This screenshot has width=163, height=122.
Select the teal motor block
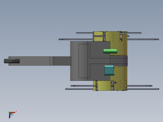click(109, 70)
